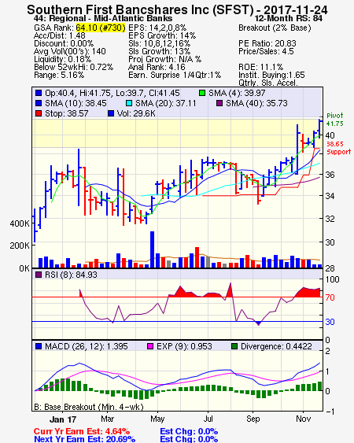Click 'Next Yr Earn Est: 20.69%' text
This screenshot has height=443, width=354.
84,439
